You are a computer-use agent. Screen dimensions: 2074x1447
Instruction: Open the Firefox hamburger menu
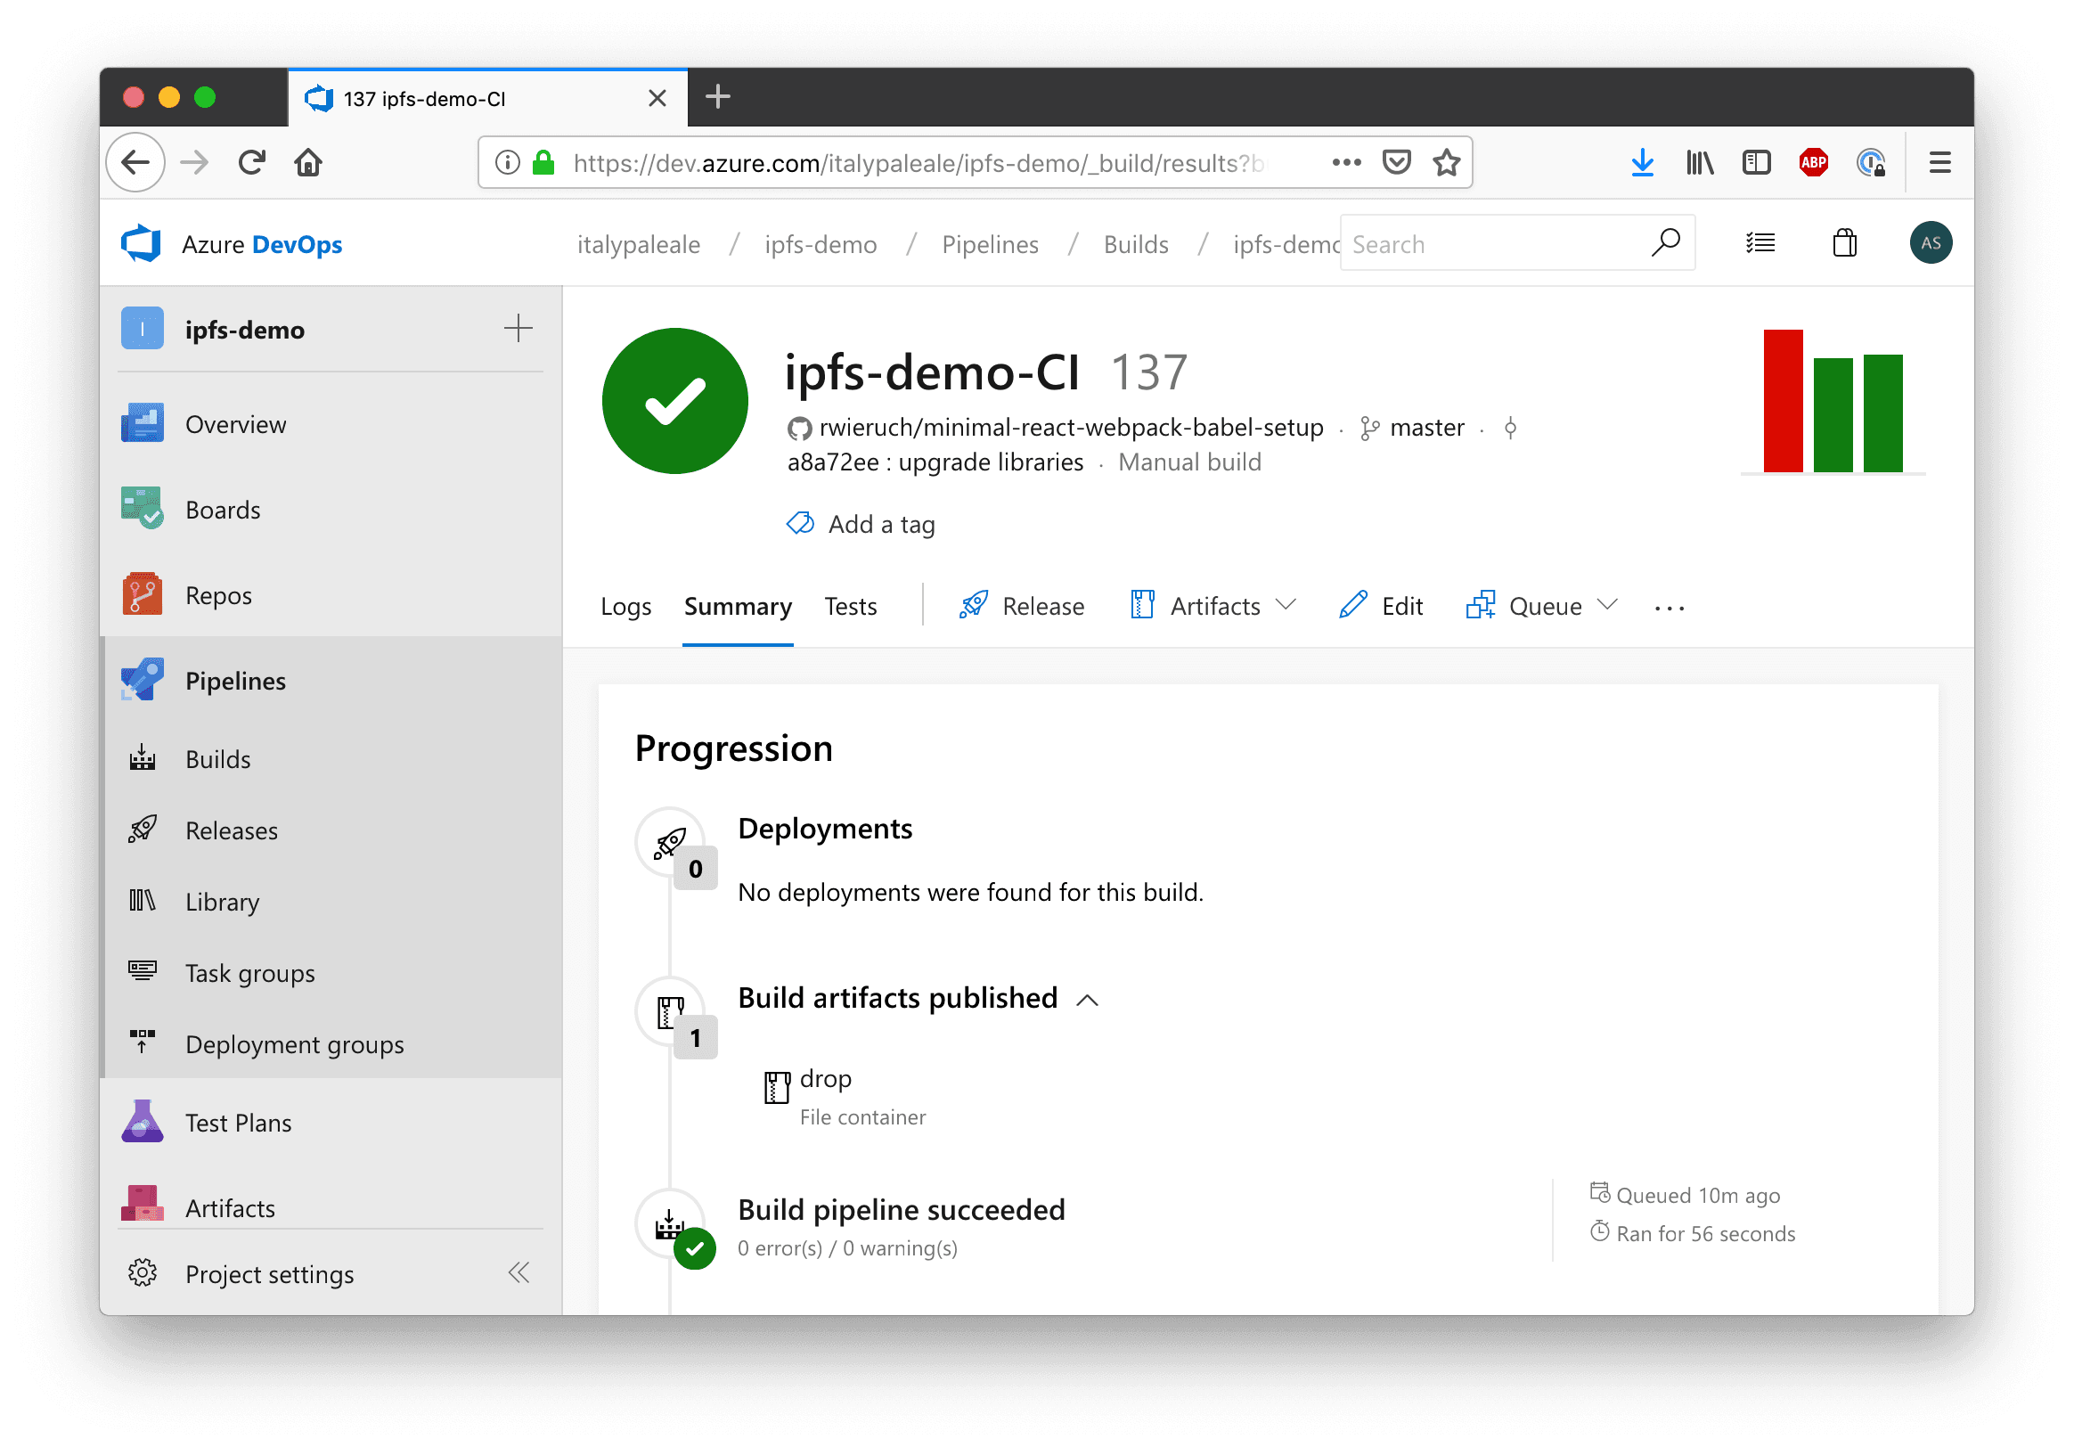click(x=1939, y=162)
